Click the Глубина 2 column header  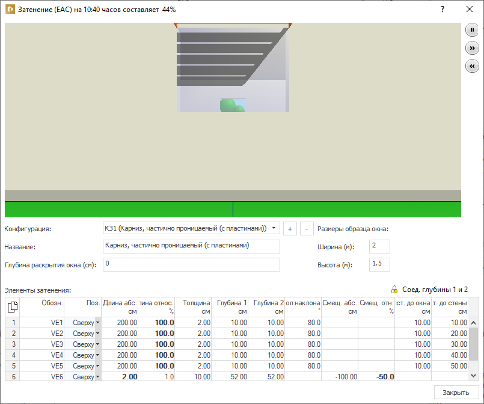click(x=266, y=307)
